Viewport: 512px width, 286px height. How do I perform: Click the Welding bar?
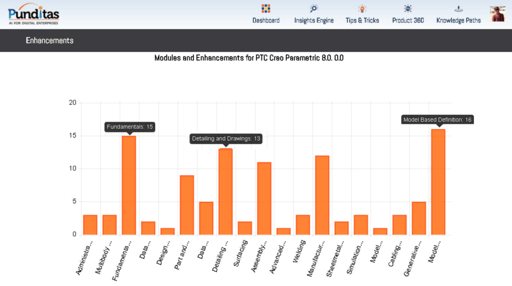coord(303,225)
